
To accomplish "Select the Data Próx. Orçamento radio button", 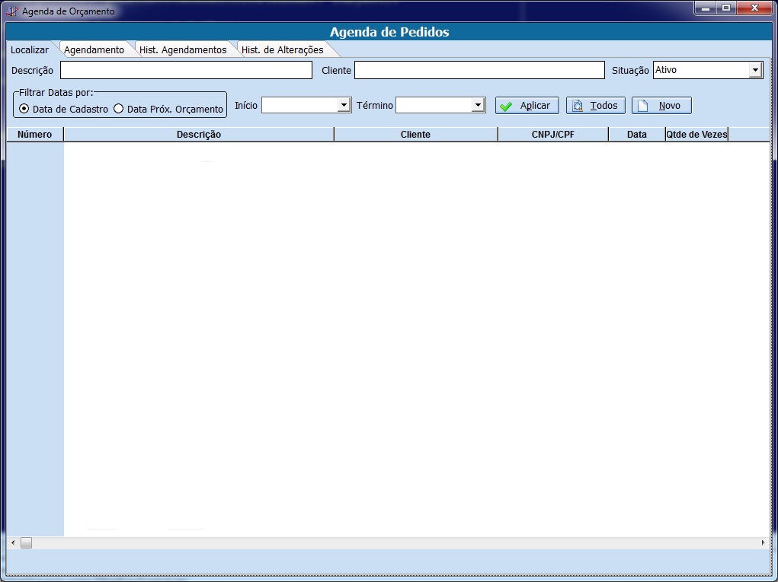I will point(119,109).
